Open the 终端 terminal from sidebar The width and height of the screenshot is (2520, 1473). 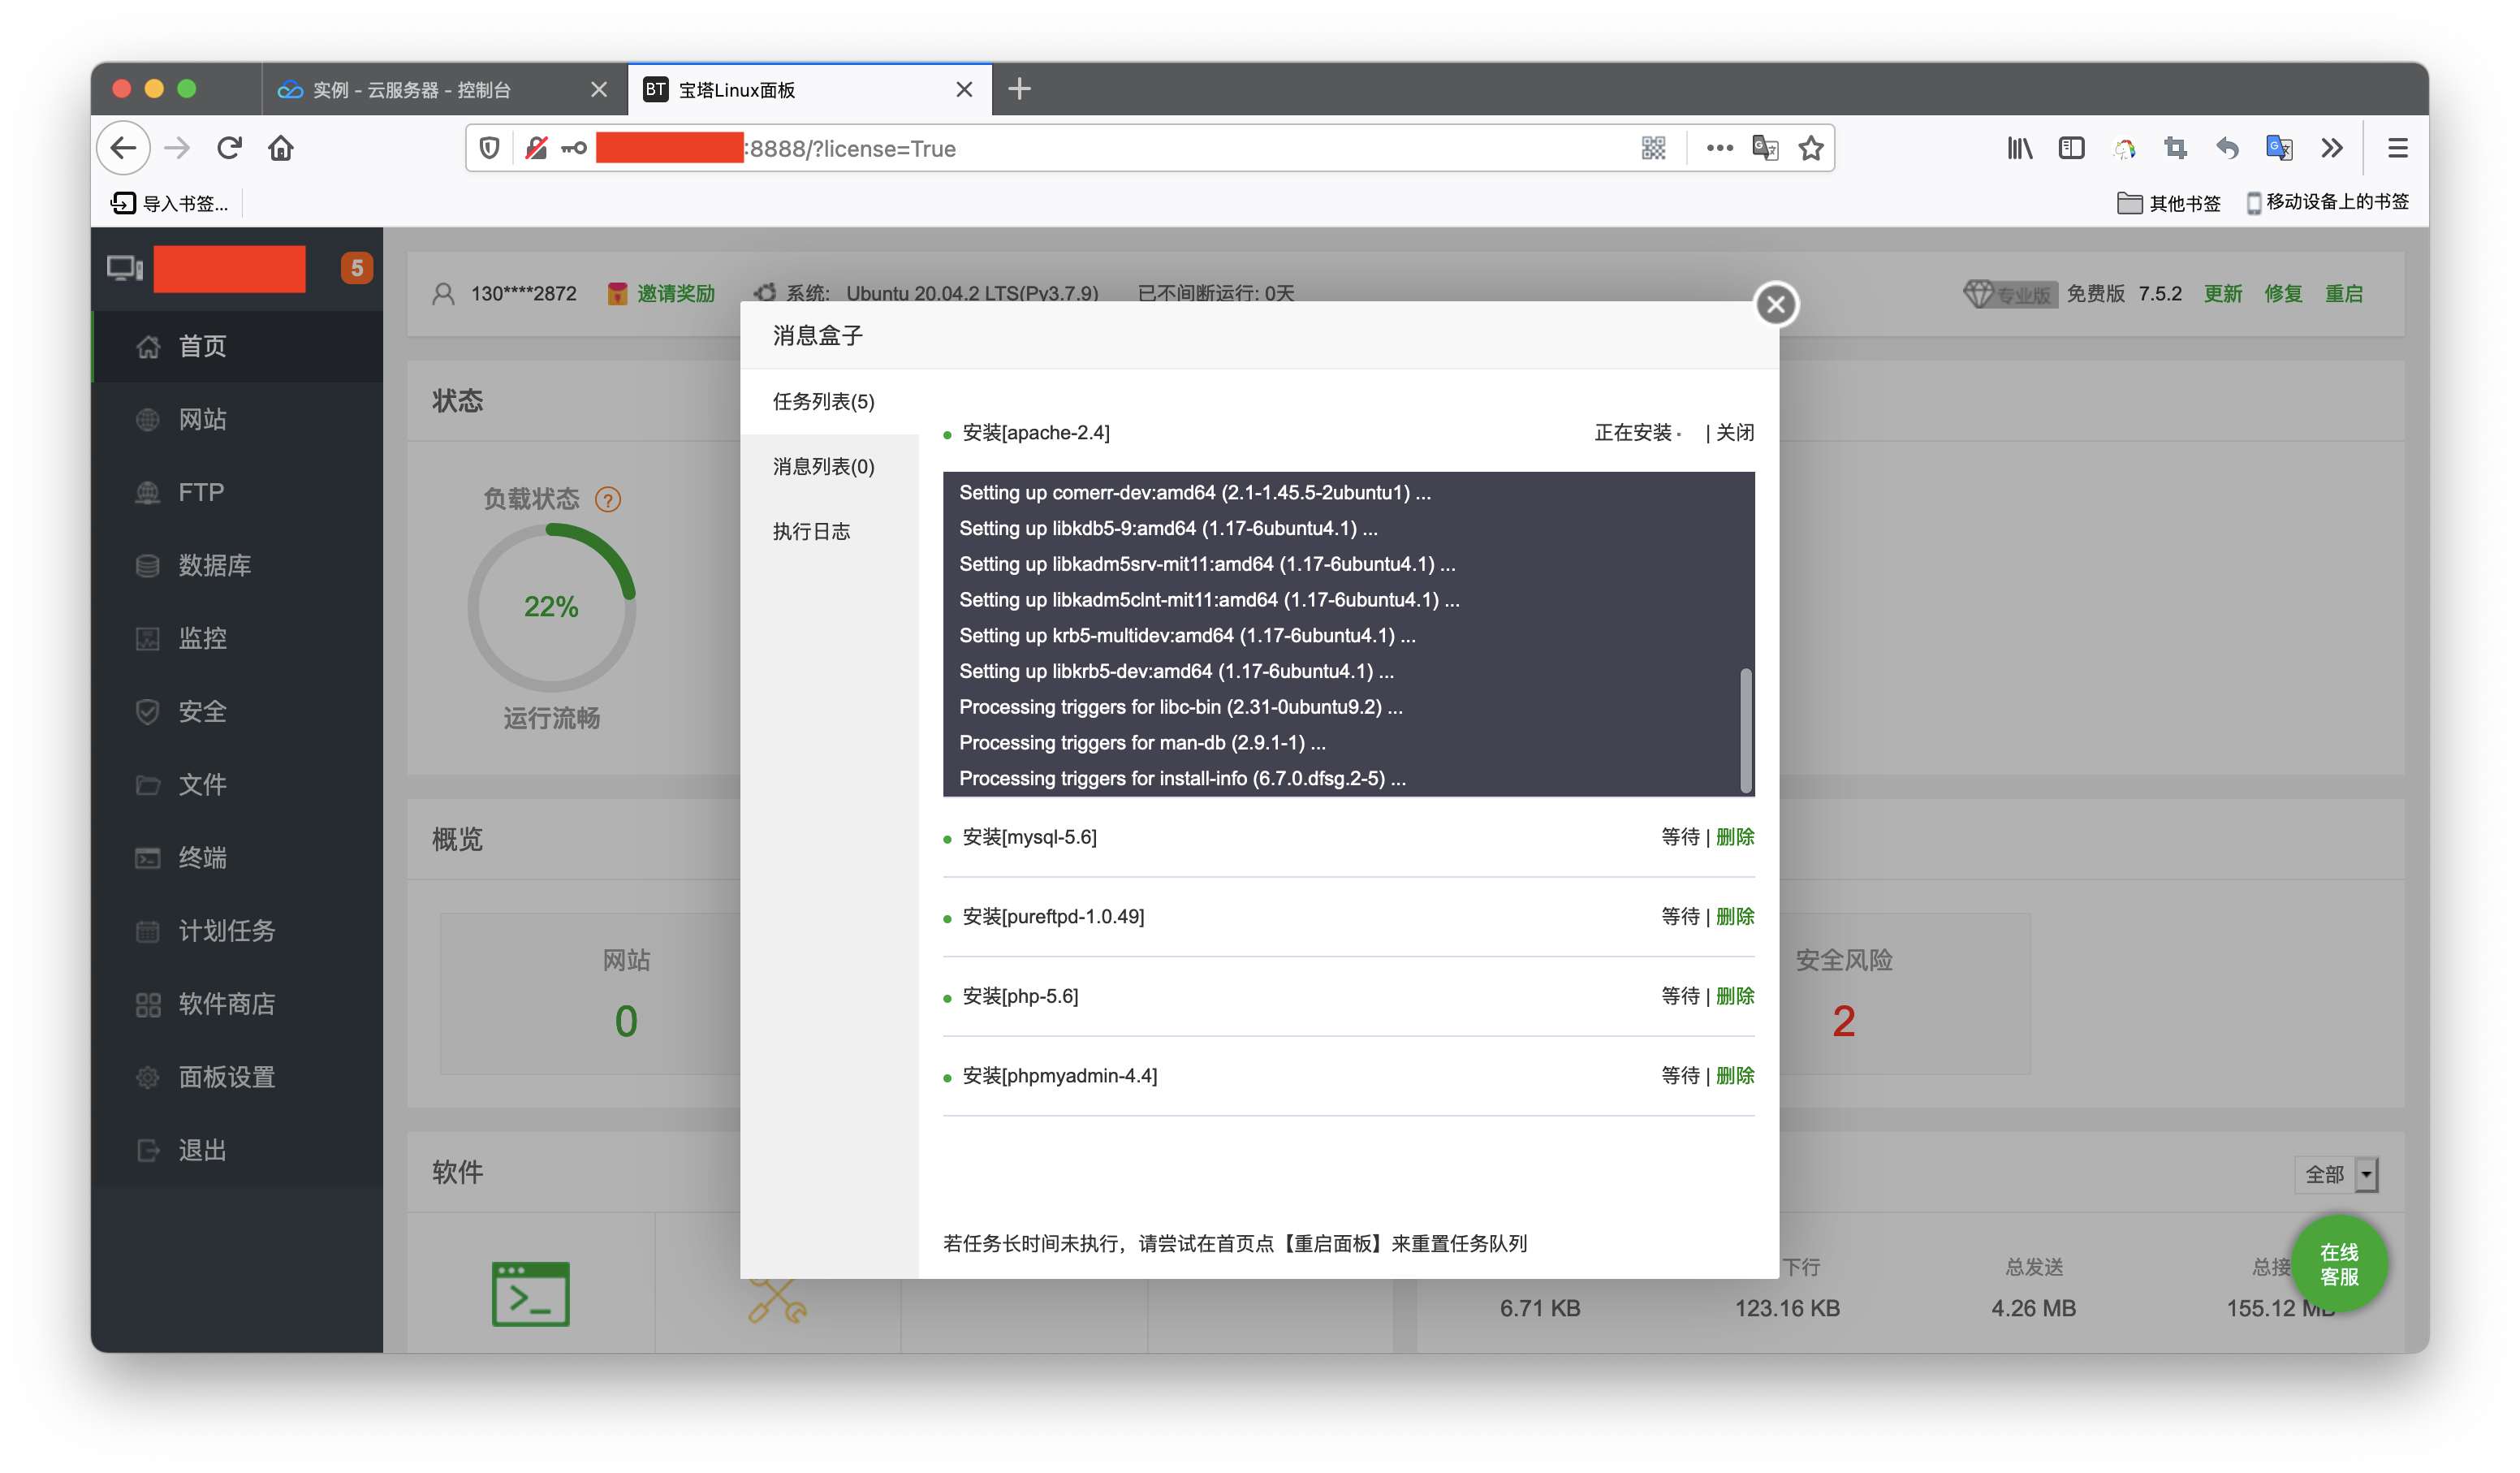[x=202, y=858]
